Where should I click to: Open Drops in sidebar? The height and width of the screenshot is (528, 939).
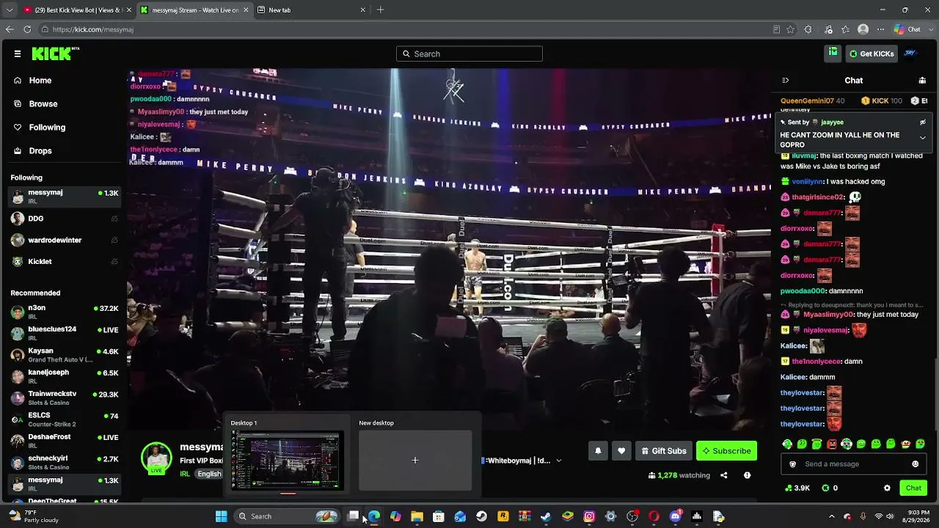[x=40, y=151]
